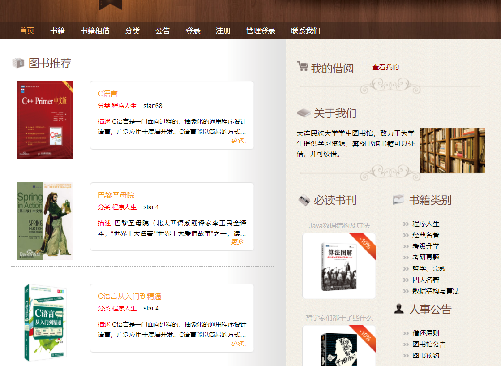501x366 pixels.
Task: Click 更多 under the C语言从入门到精通 description
Action: tap(238, 344)
